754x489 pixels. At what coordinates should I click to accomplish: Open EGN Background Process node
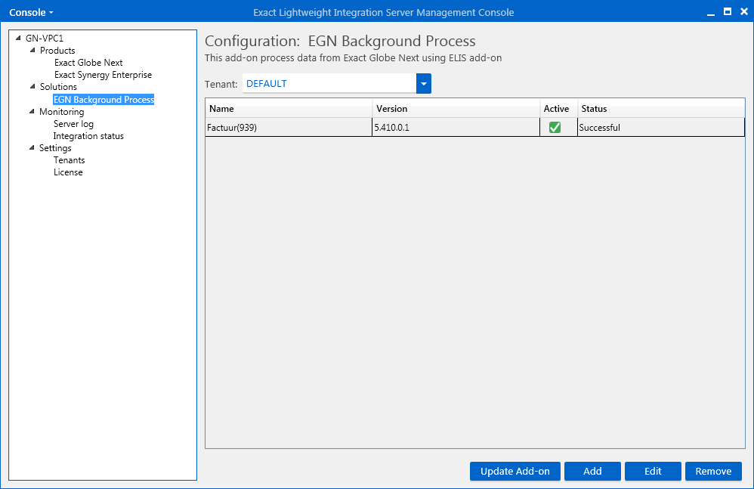point(104,100)
